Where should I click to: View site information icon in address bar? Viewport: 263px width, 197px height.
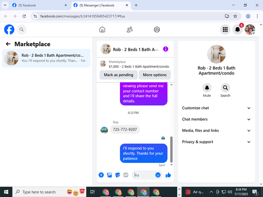coord(35,16)
